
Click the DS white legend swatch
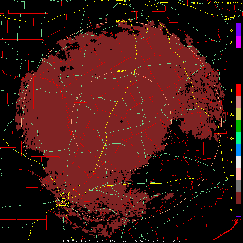(238, 162)
